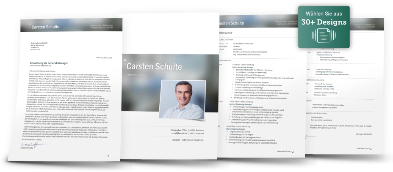Image resolution: width=393 pixels, height=172 pixels.
Task: Click the email address on the cover page
Action: 182,134
